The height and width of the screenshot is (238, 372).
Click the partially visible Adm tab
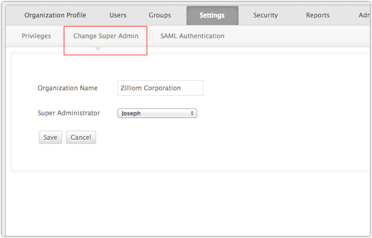point(364,15)
